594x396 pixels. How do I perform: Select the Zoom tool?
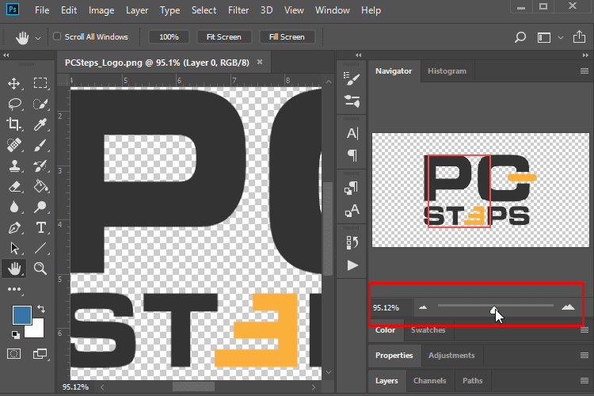pyautogui.click(x=40, y=268)
